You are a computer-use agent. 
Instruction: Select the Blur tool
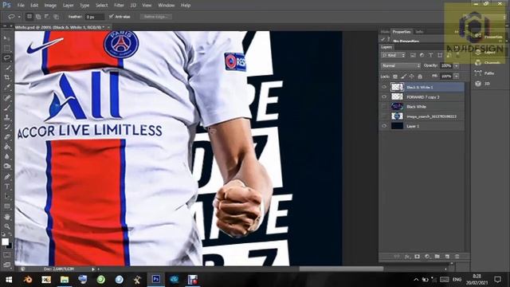point(7,156)
